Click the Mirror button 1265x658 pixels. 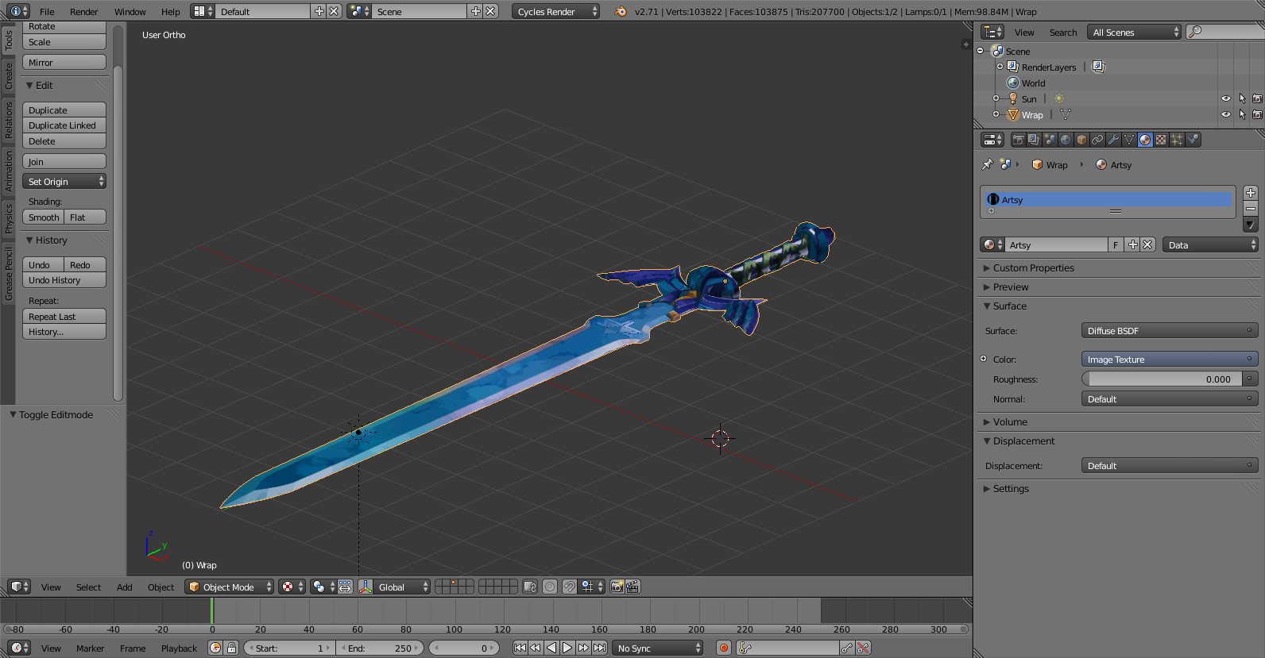pos(64,63)
